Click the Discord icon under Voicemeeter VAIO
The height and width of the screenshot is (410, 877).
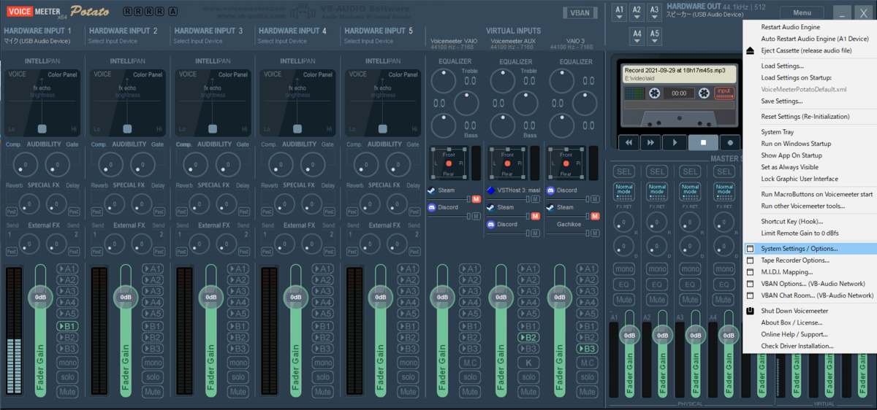point(432,207)
